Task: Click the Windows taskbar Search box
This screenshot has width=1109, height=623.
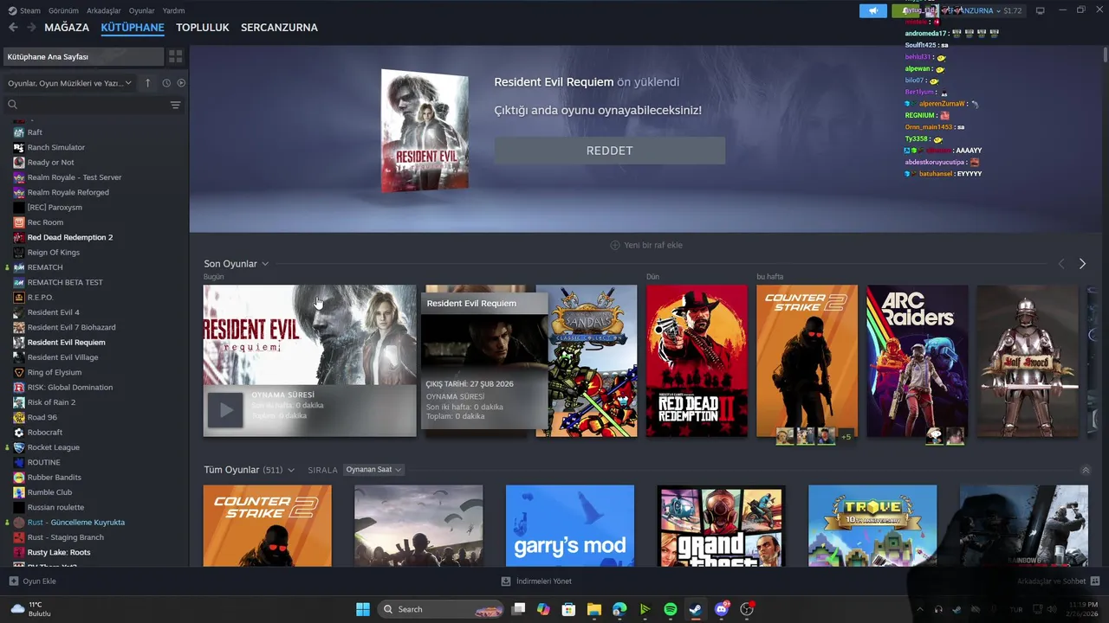Action: coord(442,609)
